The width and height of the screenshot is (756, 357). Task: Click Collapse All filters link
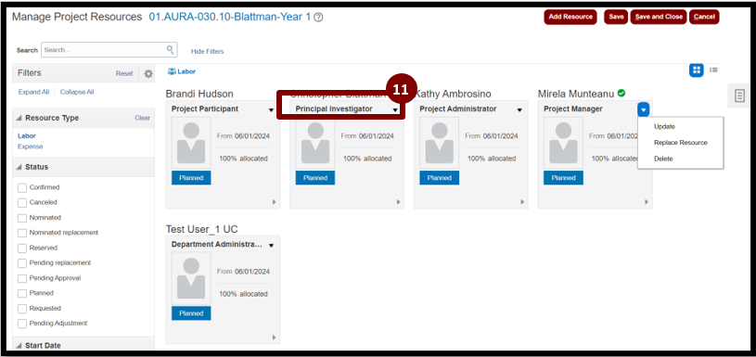[x=77, y=92]
